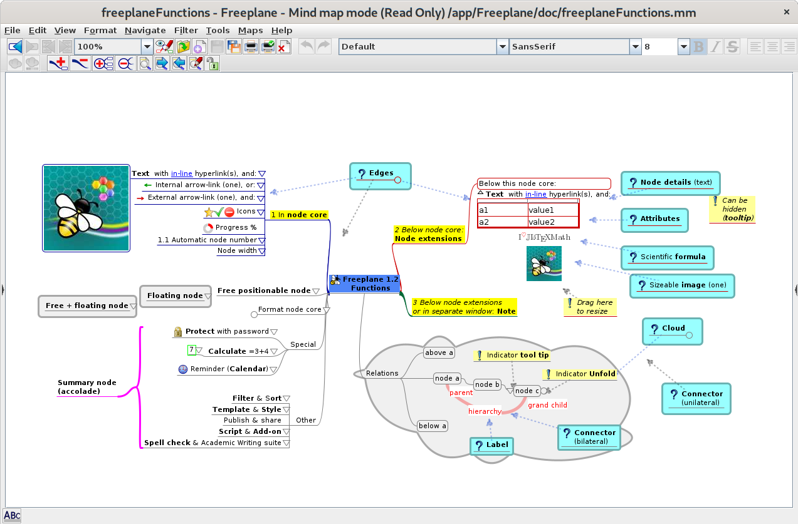Click the red plus unfold-one-level icon
Image resolution: width=798 pixels, height=524 pixels.
coord(58,63)
